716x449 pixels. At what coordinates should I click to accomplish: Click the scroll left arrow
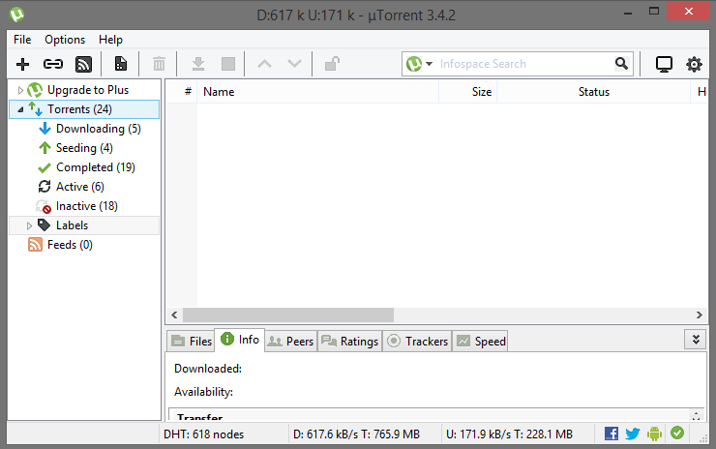click(174, 314)
